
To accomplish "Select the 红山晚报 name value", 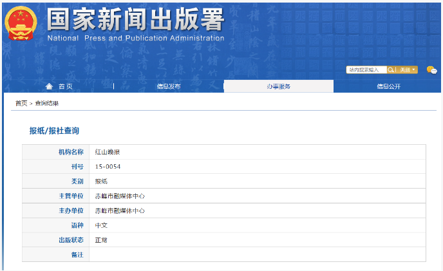I will [x=108, y=152].
